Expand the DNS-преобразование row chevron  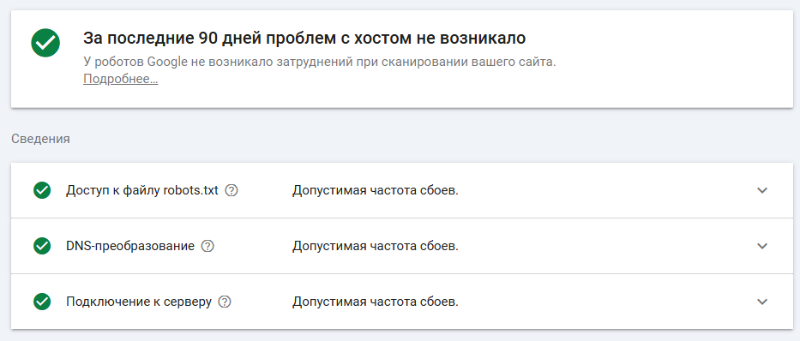pos(762,246)
